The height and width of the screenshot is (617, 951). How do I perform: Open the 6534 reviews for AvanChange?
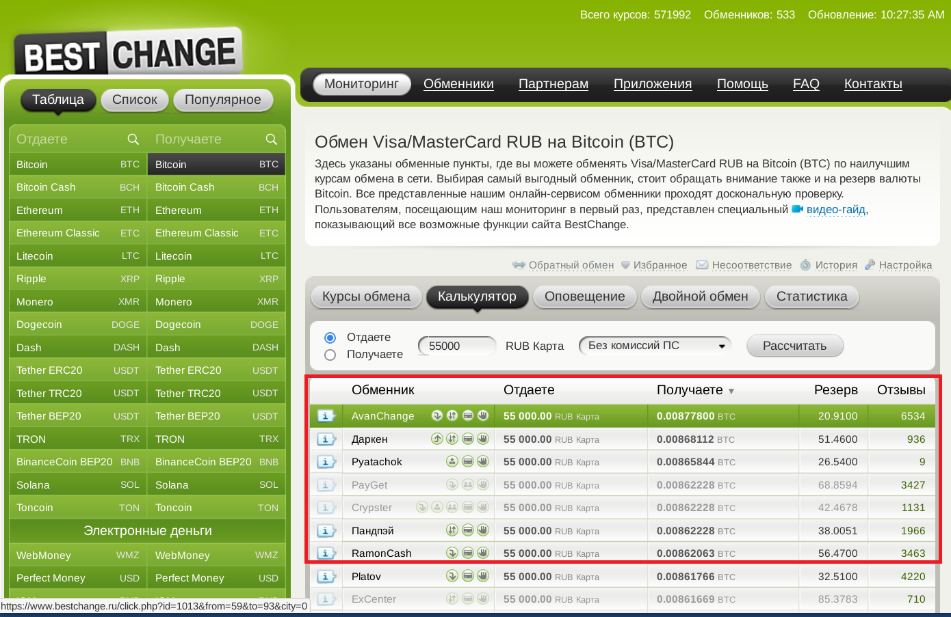click(913, 416)
